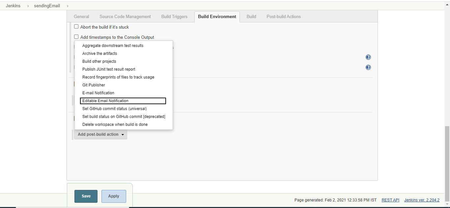Open the REST API link
Viewport: 450px width, 208px height.
[x=390, y=200]
